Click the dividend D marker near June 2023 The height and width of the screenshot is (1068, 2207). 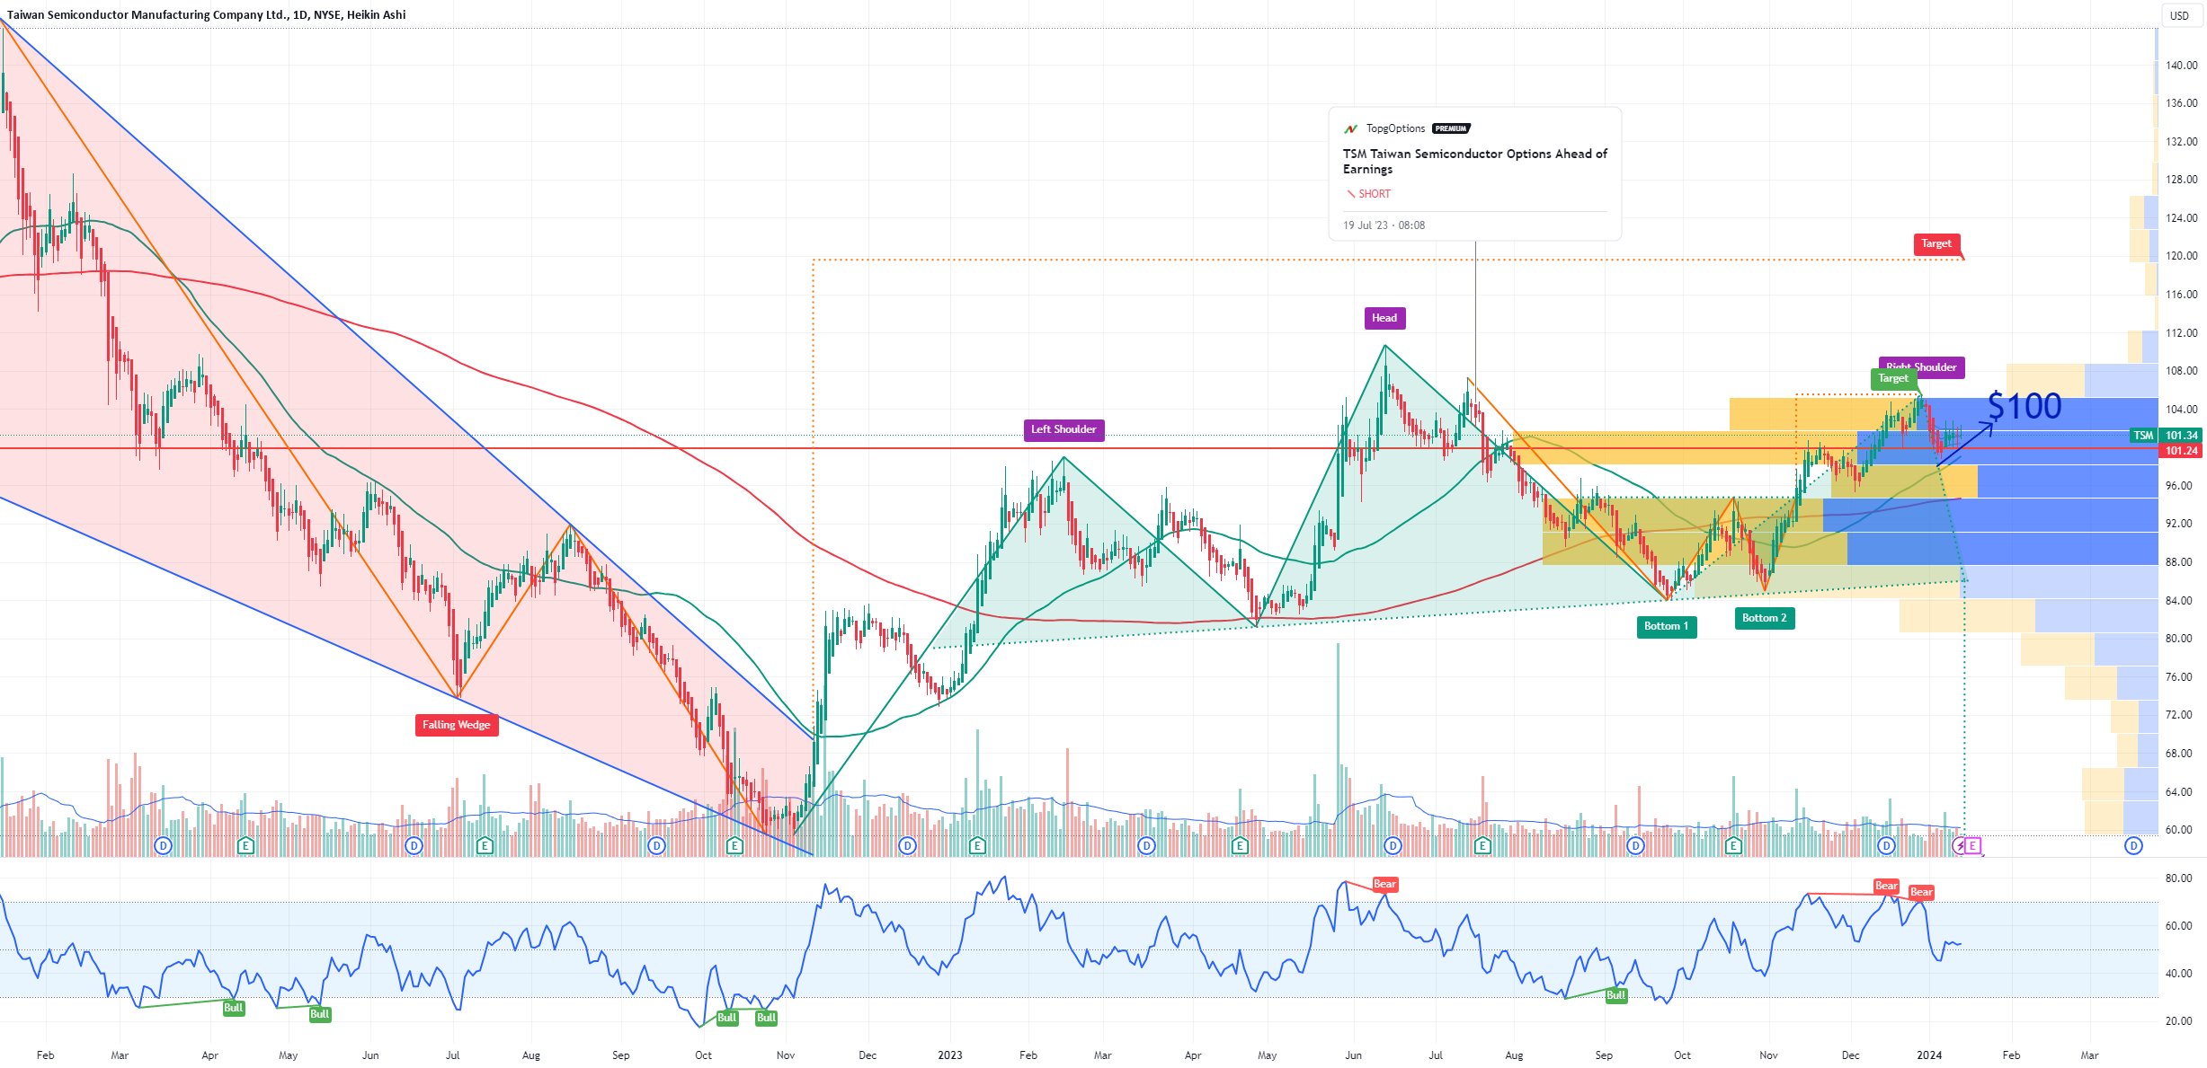[1393, 845]
